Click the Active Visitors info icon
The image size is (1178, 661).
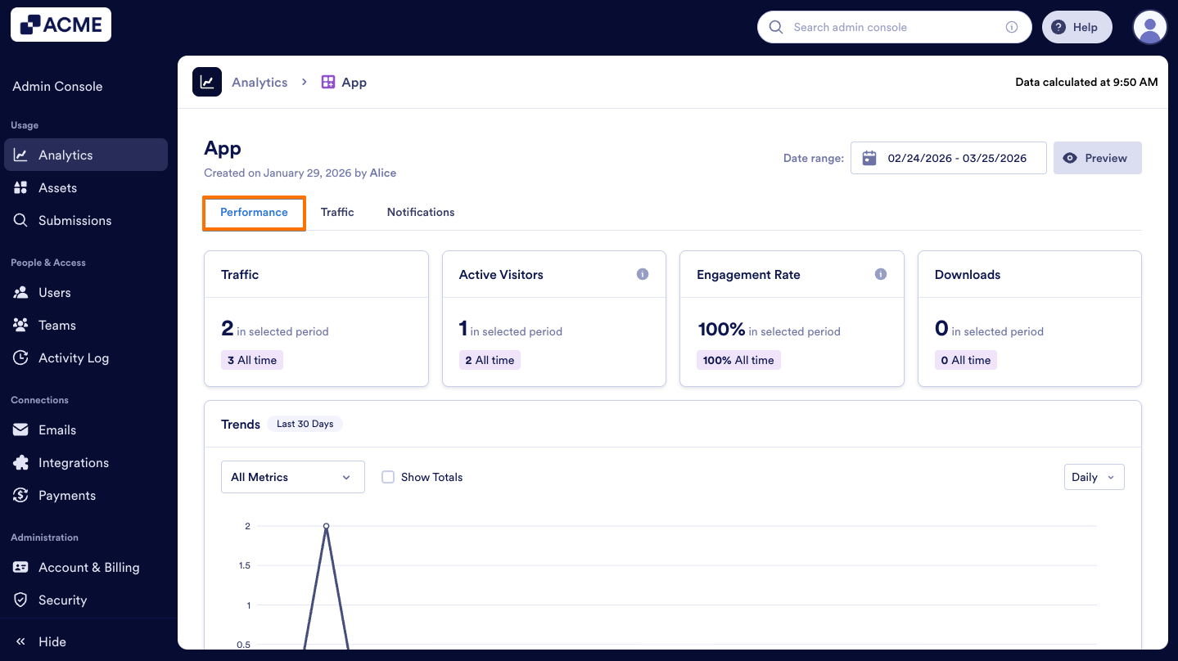coord(643,274)
